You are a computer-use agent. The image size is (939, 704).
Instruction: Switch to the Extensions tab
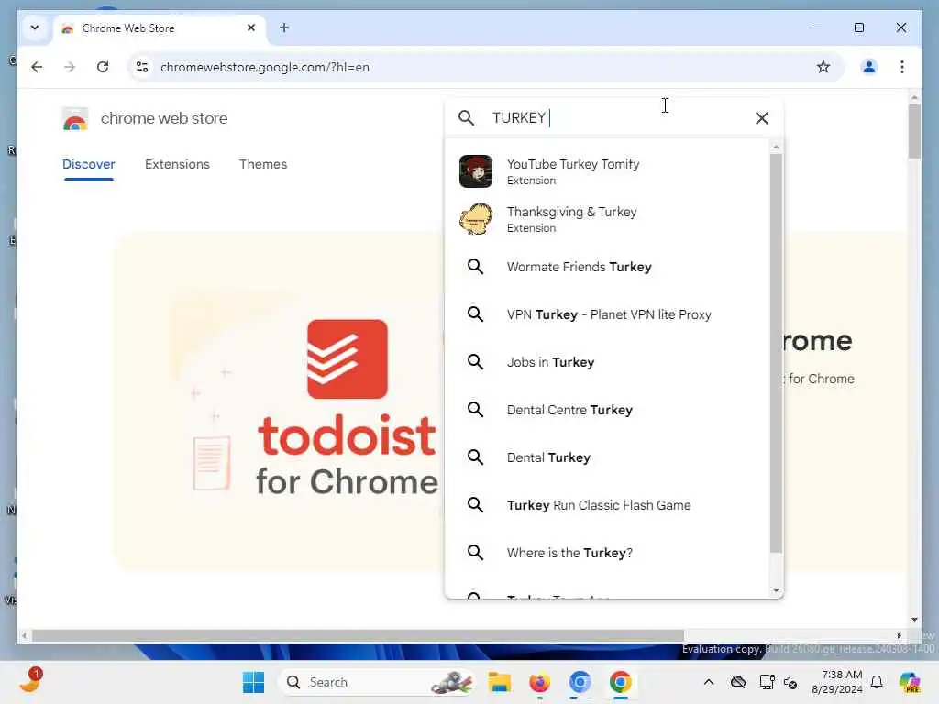pos(177,164)
